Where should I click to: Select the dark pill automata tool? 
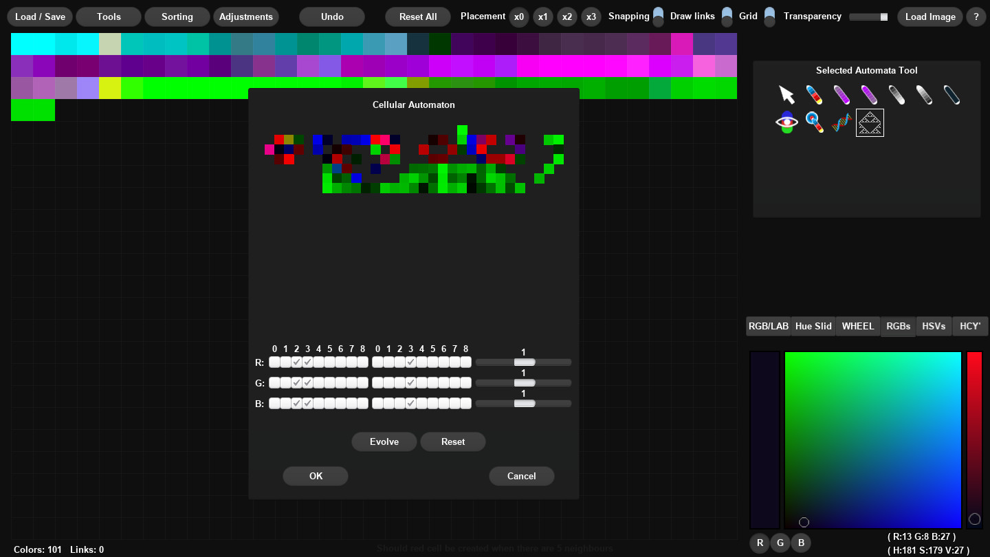click(x=951, y=94)
